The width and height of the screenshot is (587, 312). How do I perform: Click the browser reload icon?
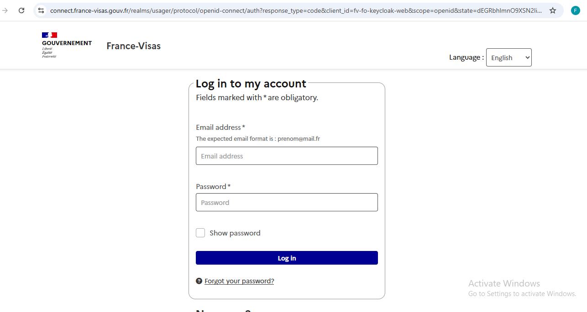click(x=21, y=10)
